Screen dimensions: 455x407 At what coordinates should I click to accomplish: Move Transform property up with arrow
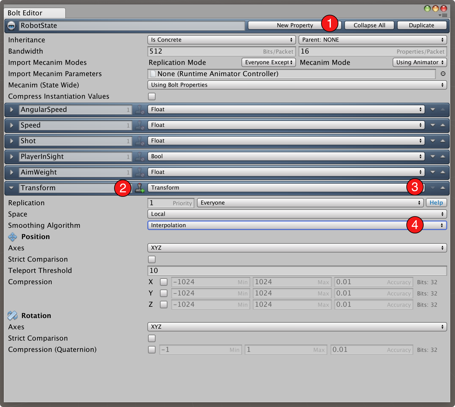(x=443, y=188)
